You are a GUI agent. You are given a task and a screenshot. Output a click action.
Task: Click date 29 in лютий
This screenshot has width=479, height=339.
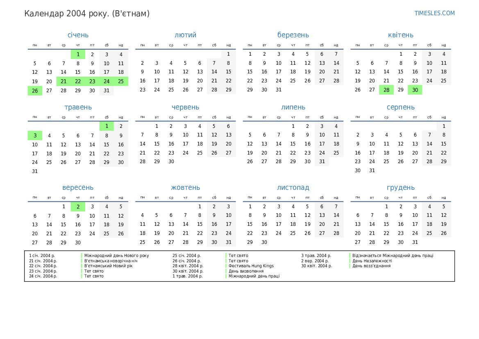tap(229, 90)
